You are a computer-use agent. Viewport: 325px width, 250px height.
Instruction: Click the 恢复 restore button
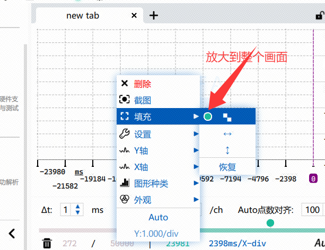pyautogui.click(x=227, y=167)
